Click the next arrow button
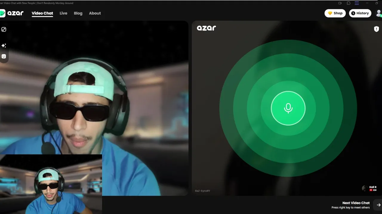Viewport: 382px width, 214px height. pyautogui.click(x=378, y=205)
